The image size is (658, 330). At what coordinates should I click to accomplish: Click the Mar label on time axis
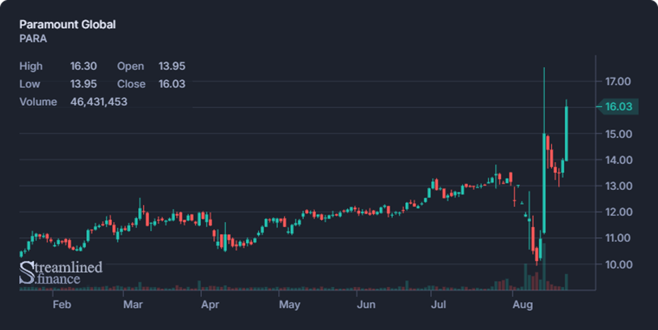[x=133, y=305]
